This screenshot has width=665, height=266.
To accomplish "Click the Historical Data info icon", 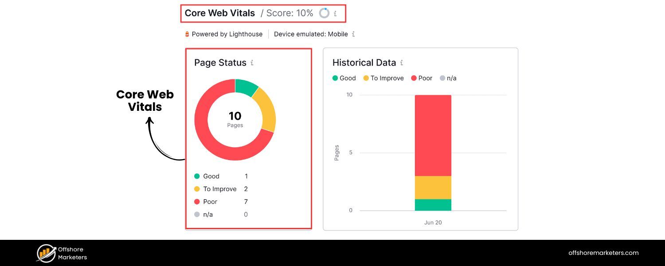I will click(x=402, y=63).
